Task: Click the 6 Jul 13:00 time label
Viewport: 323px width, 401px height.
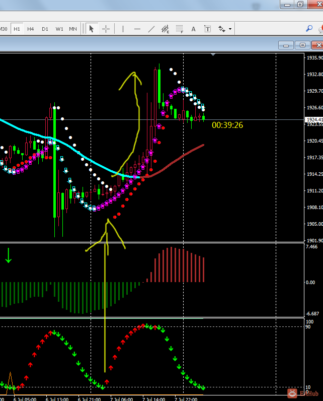Action: coord(57,399)
